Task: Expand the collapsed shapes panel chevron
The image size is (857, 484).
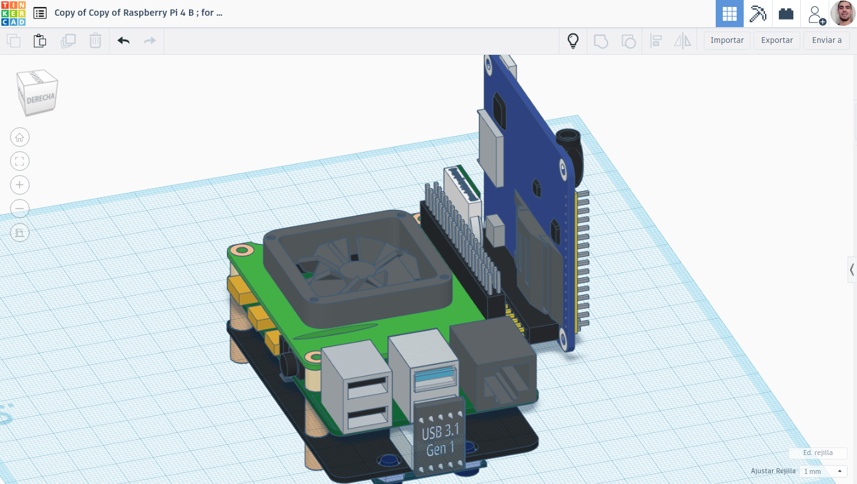Action: tap(852, 270)
